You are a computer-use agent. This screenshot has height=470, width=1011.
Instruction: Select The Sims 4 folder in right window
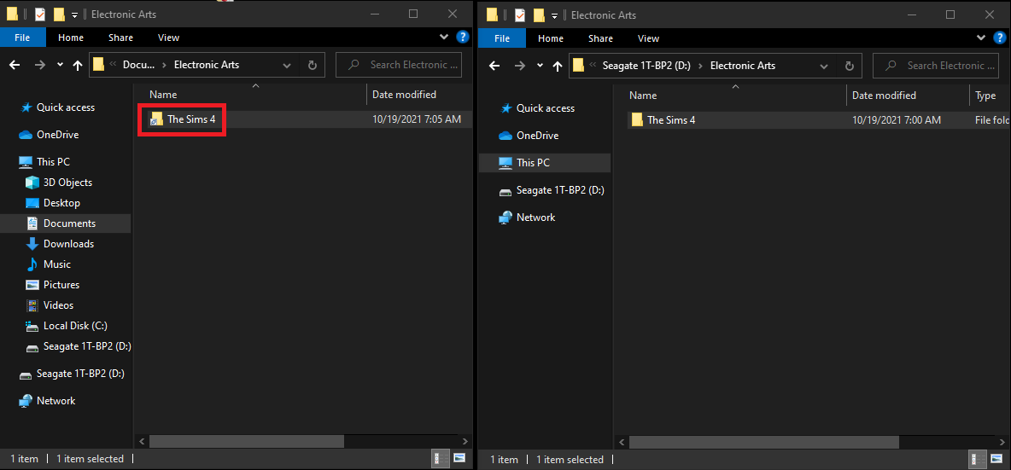pyautogui.click(x=671, y=119)
